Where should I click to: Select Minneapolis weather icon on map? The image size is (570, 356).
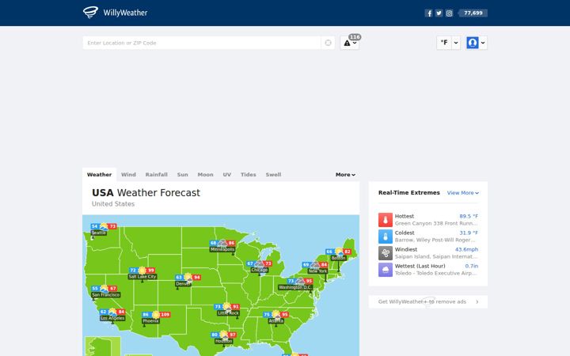coord(222,244)
